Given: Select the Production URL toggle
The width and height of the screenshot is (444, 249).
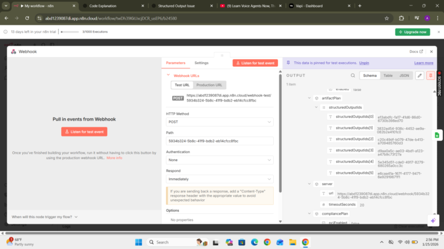Looking at the screenshot, I should point(209,85).
